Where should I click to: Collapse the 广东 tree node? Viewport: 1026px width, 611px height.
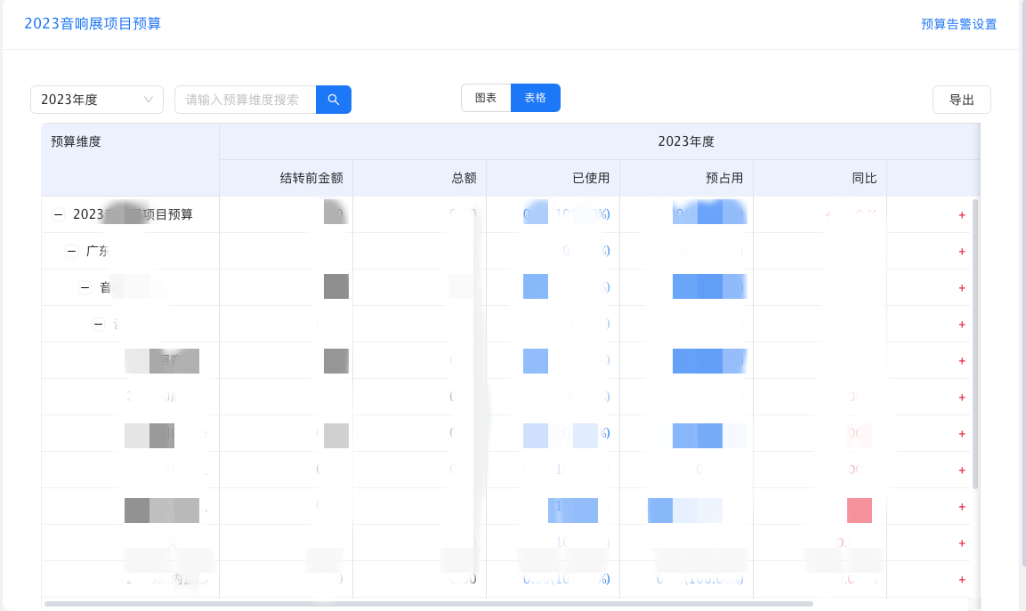pyautogui.click(x=72, y=252)
